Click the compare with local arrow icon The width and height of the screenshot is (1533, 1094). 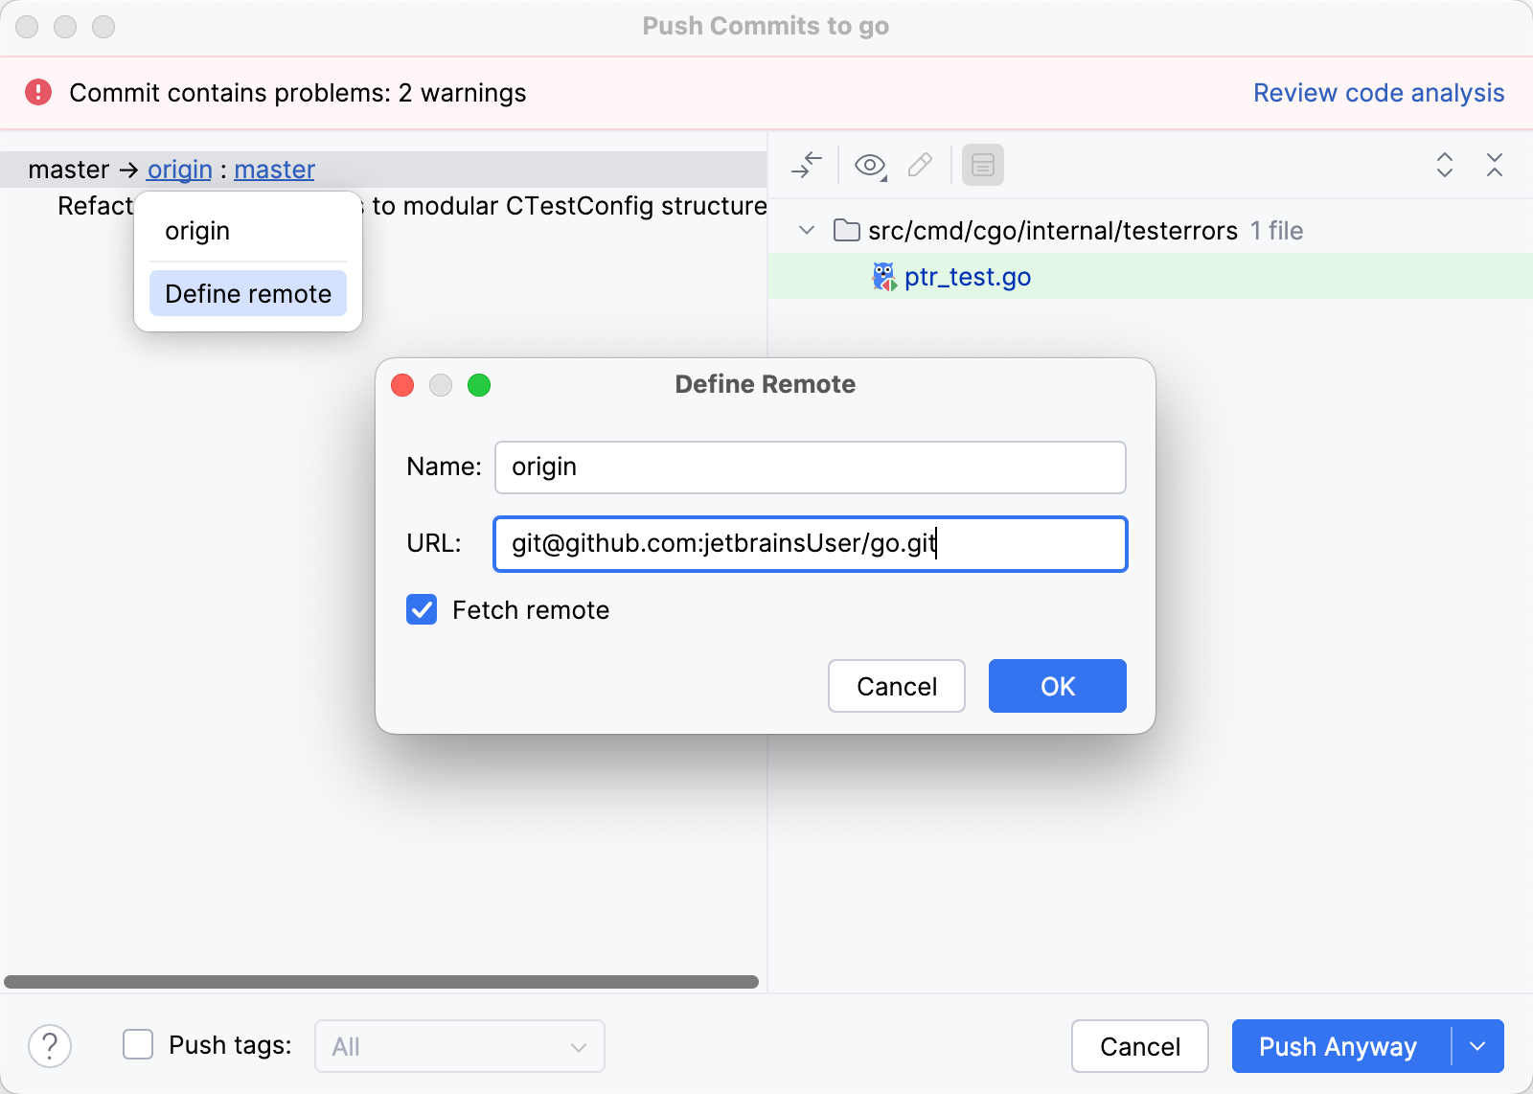(805, 165)
